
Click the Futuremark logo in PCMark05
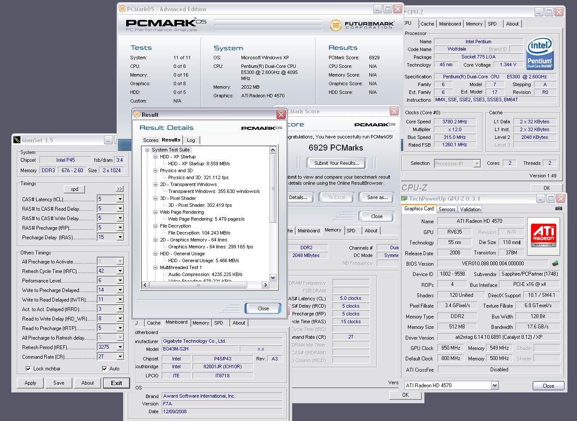pos(362,25)
